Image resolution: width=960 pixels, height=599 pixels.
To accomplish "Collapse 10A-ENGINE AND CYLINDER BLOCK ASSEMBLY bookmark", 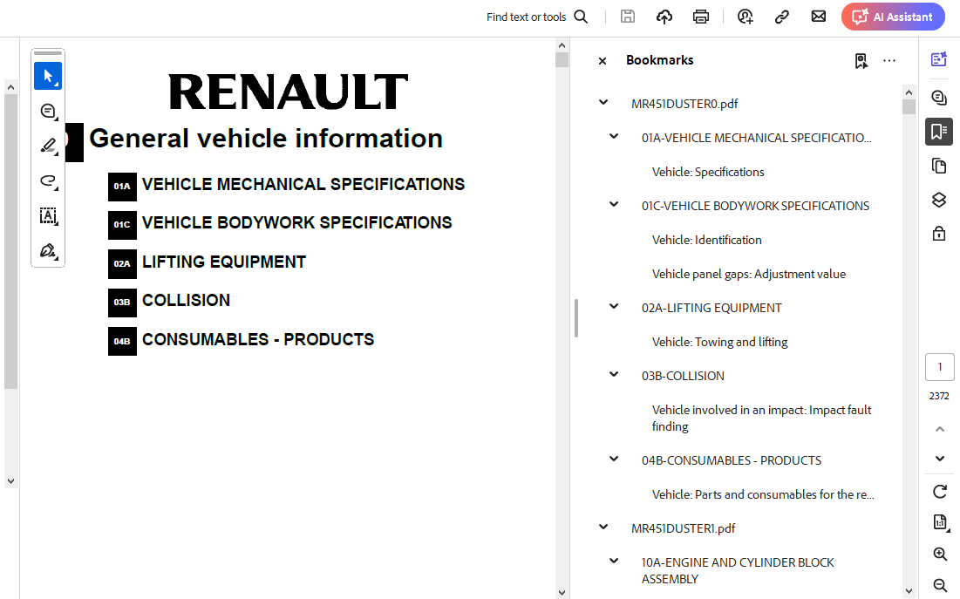I will (614, 561).
